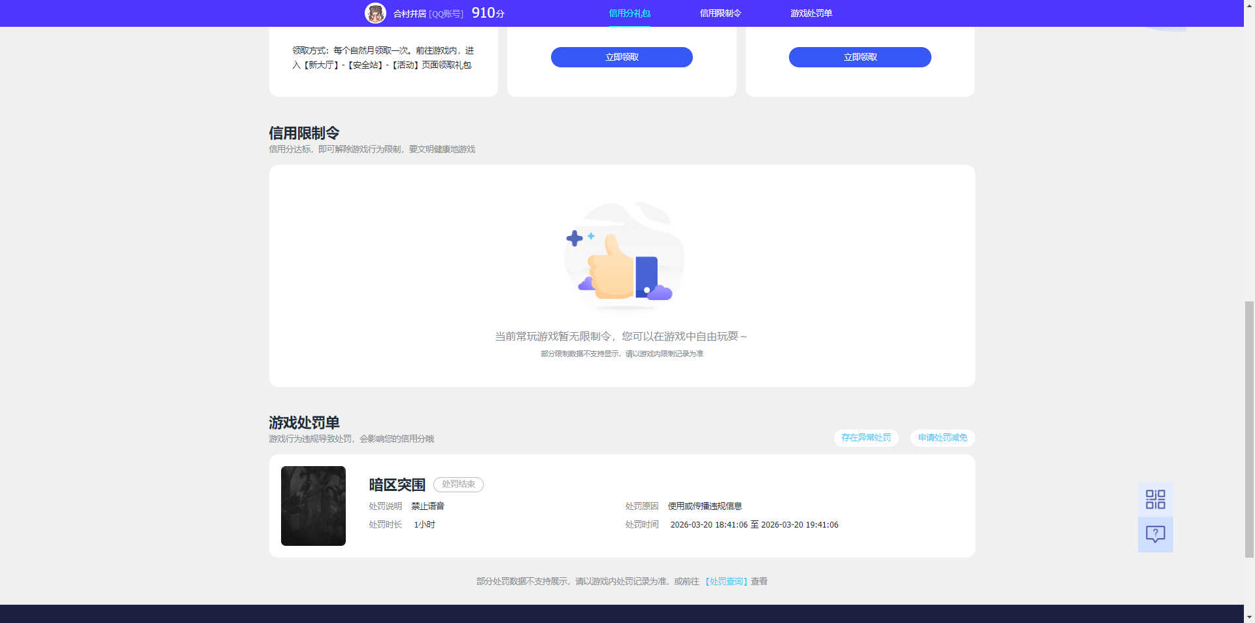Click 立即领取 in the rightmost gift card
Viewport: 1255px width, 623px height.
coord(860,57)
